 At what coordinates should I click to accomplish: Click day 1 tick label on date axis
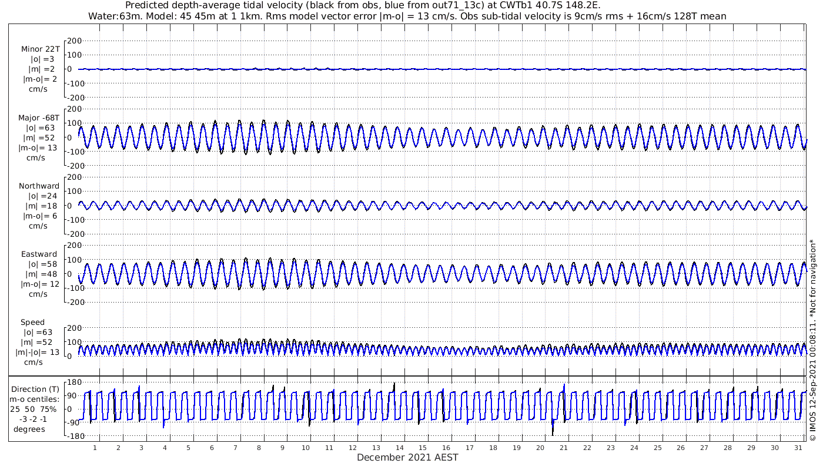[95, 448]
